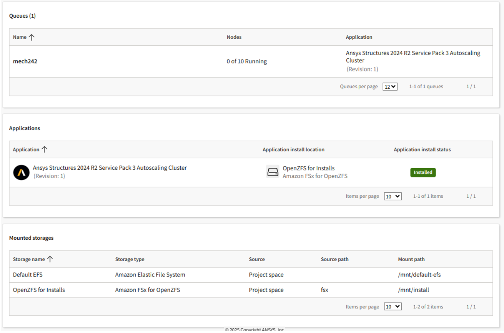Image resolution: width=504 pixels, height=333 pixels.
Task: Sort storages by Storage name arrow icon
Action: 50,259
